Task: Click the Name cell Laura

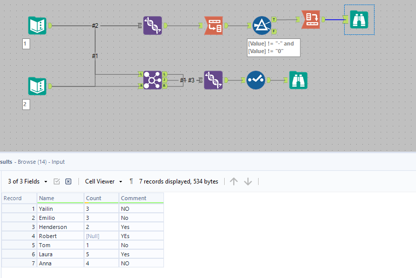Action: [x=60, y=254]
